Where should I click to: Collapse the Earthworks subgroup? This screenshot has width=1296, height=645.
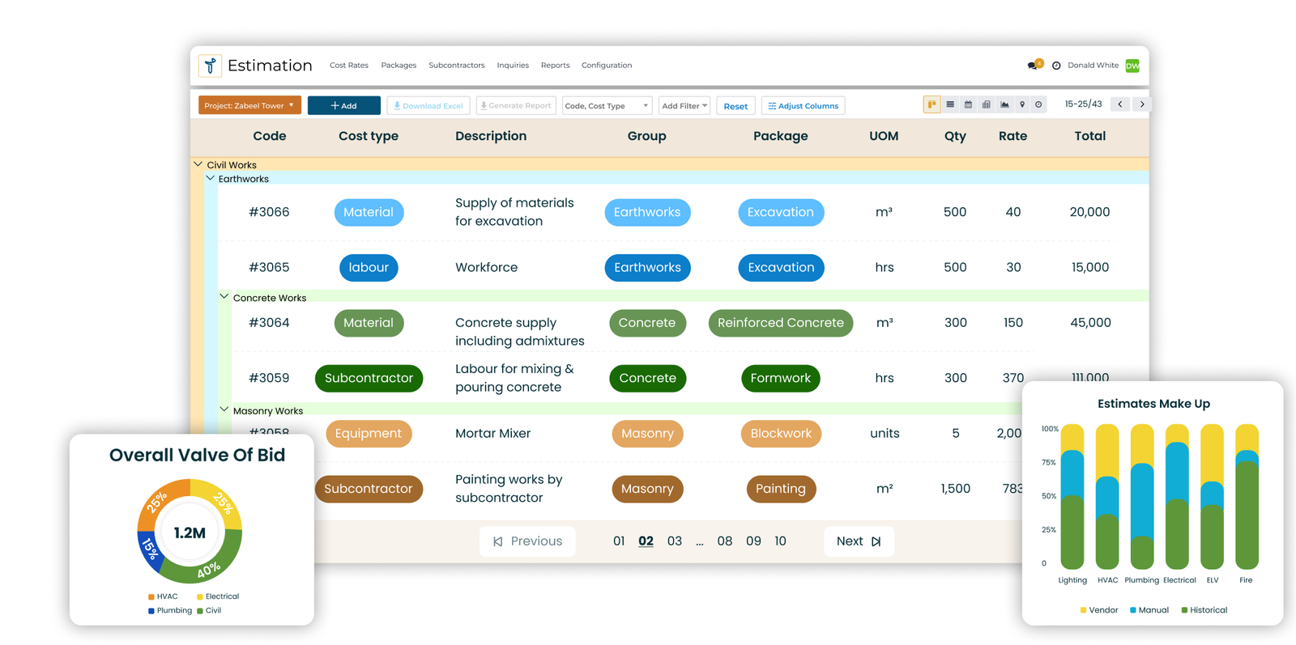tap(211, 178)
